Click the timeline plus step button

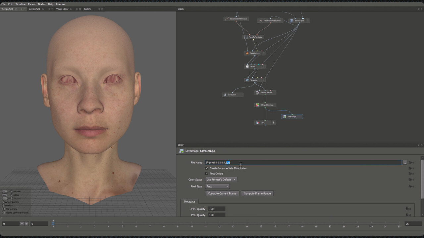pos(26,224)
